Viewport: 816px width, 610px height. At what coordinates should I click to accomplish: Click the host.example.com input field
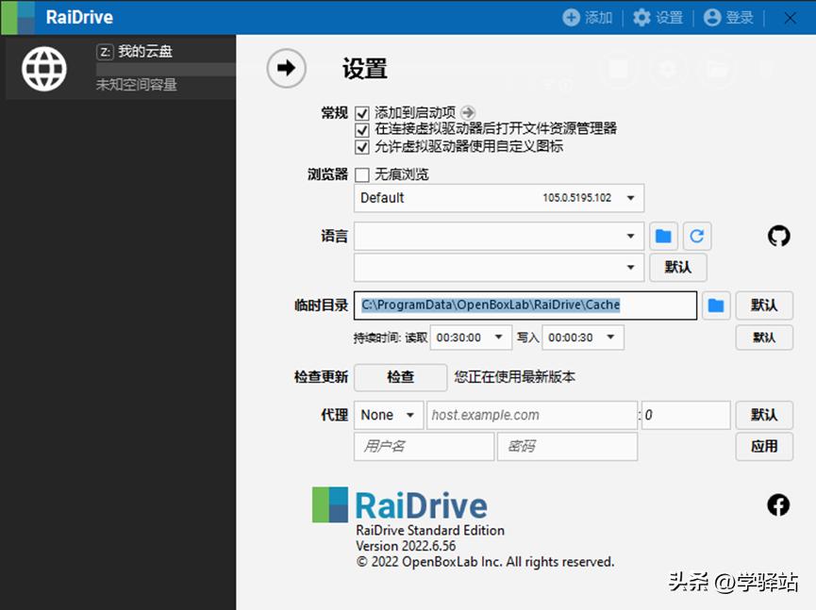click(531, 415)
